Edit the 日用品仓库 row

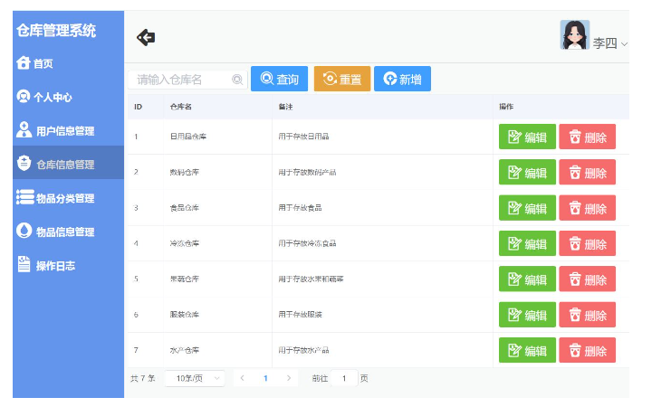pyautogui.click(x=527, y=137)
